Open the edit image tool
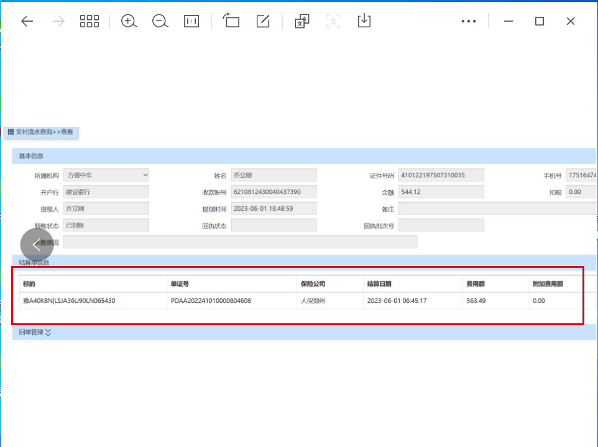 pos(263,21)
